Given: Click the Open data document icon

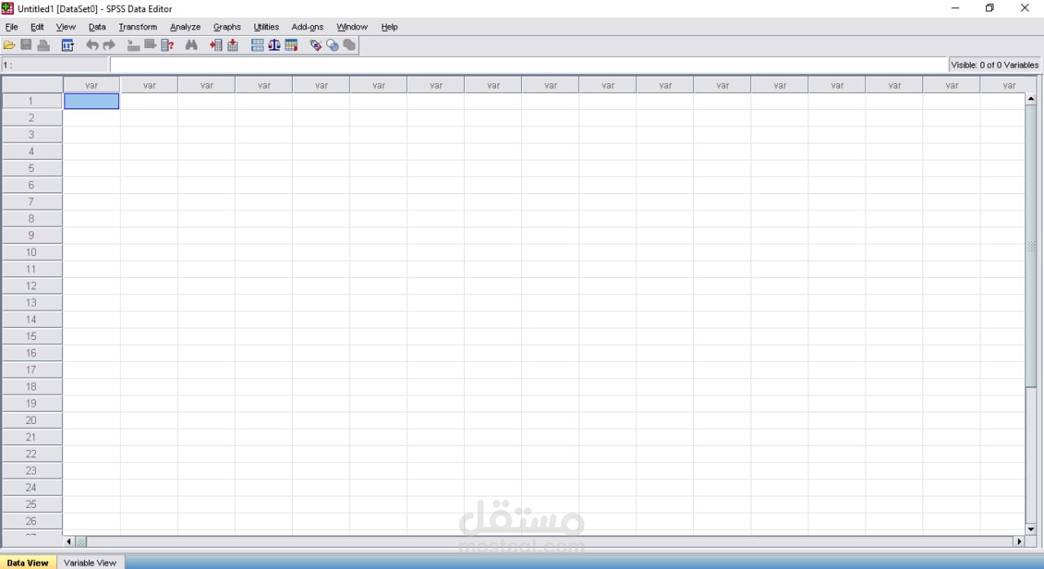Looking at the screenshot, I should tap(9, 46).
